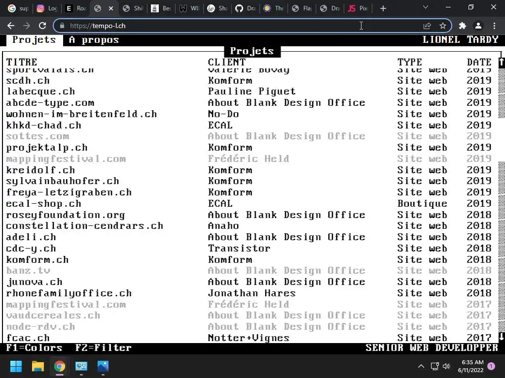Screen dimensions: 505x378
Task: Switch to the 'Shil' tab
Action: 133,8
